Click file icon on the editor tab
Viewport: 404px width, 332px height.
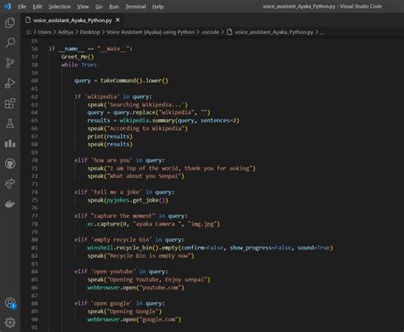click(28, 20)
